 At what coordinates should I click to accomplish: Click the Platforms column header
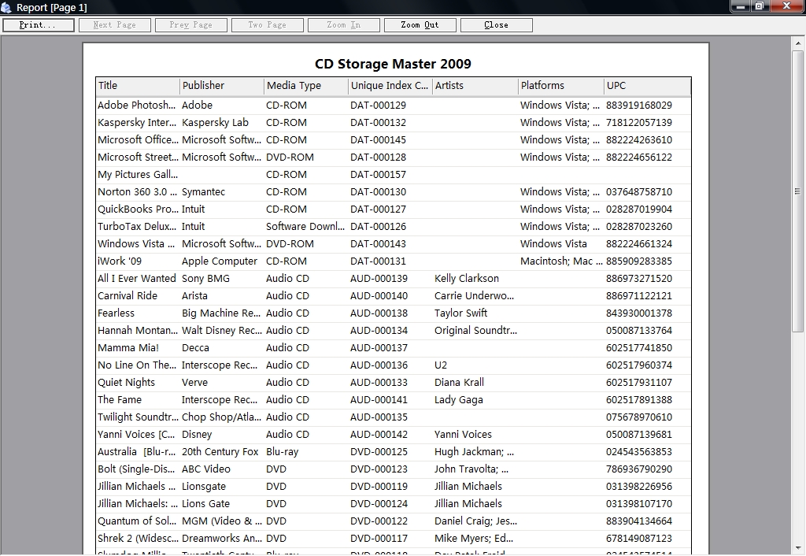click(x=560, y=86)
